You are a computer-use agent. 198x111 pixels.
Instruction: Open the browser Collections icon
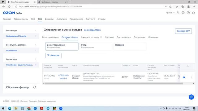click(x=183, y=6)
